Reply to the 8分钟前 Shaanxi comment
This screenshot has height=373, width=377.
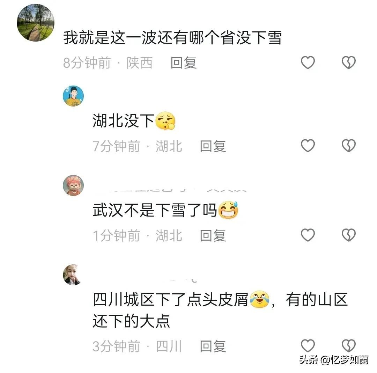click(184, 63)
